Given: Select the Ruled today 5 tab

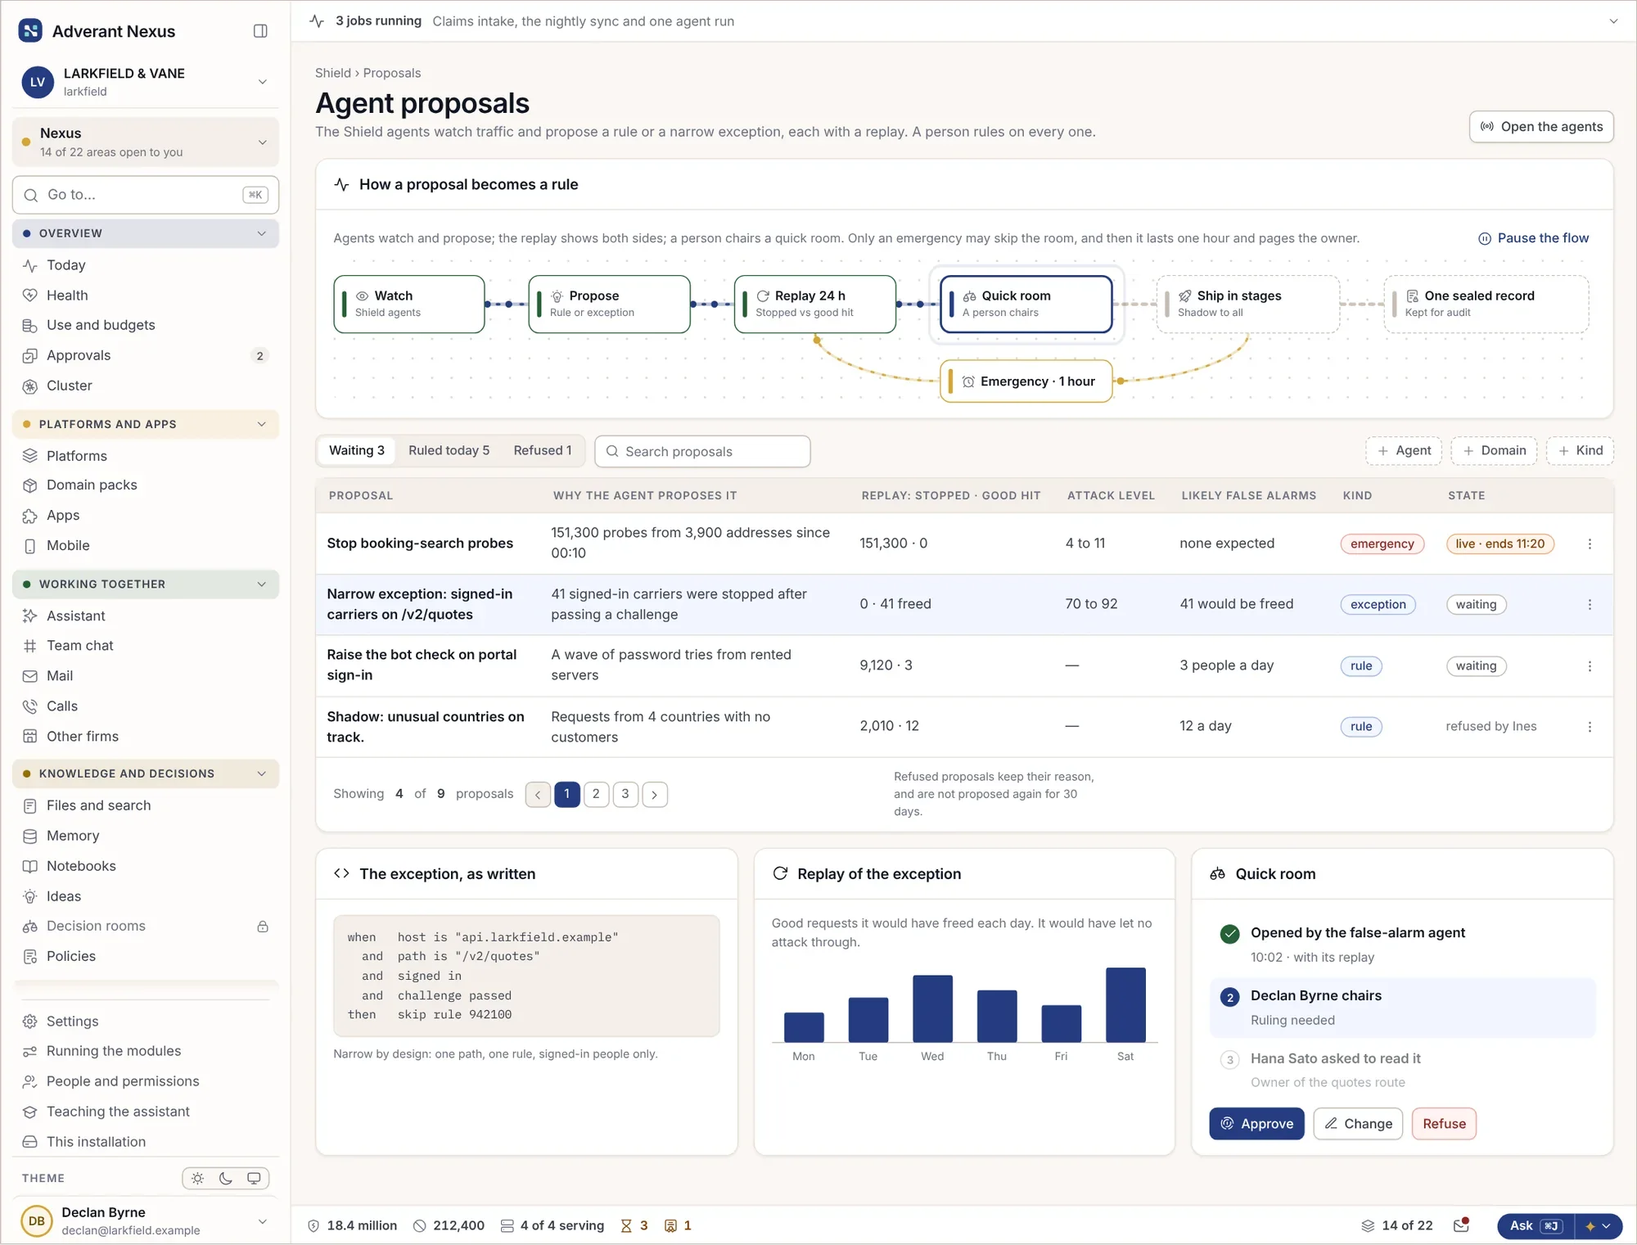Looking at the screenshot, I should (449, 451).
